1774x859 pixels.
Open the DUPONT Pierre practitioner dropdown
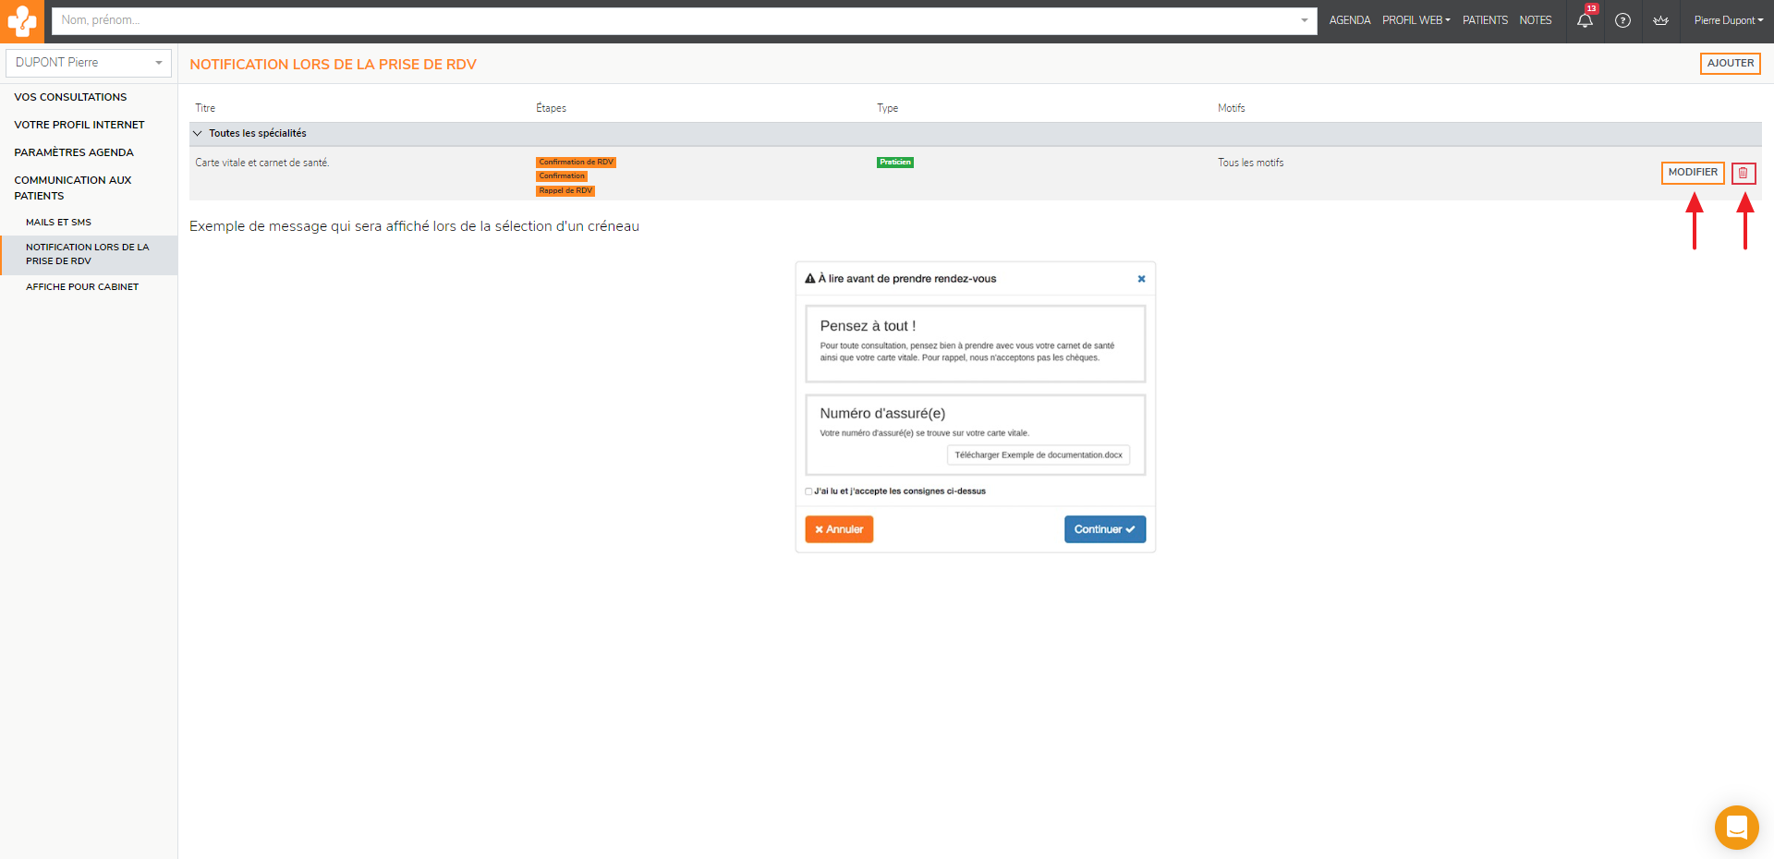[x=89, y=63]
